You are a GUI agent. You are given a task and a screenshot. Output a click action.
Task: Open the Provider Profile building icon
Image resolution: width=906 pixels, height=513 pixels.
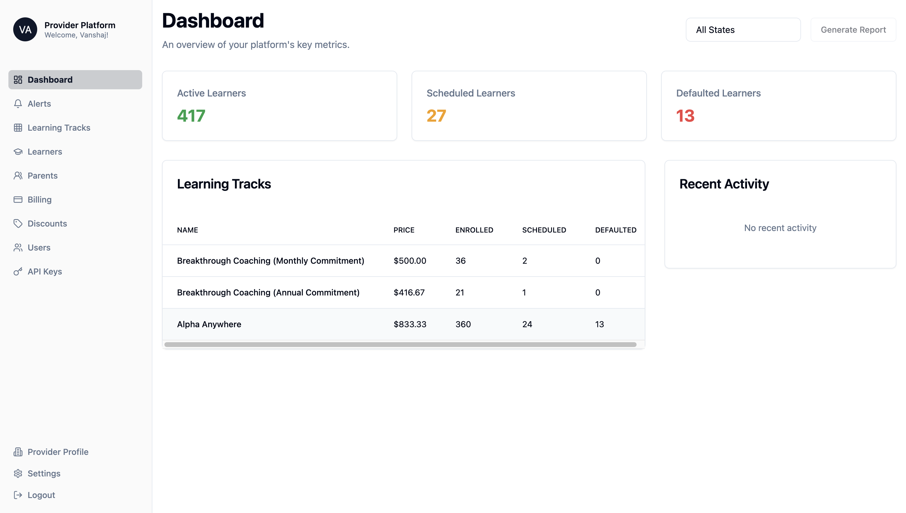coord(18,452)
